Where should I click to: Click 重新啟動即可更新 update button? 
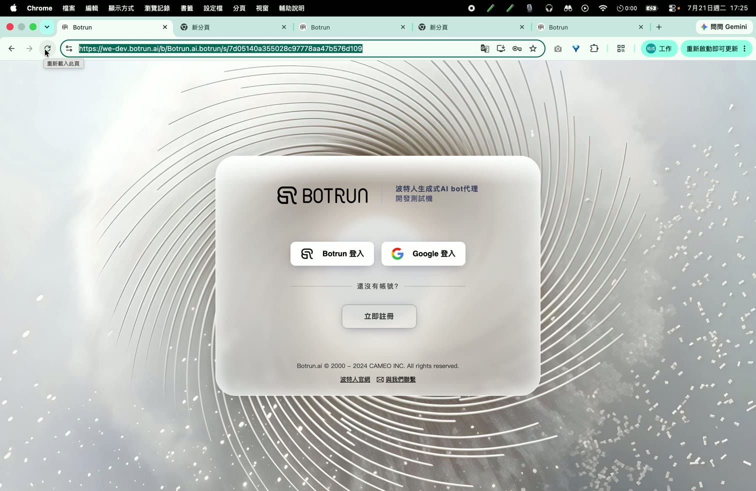[x=712, y=48]
